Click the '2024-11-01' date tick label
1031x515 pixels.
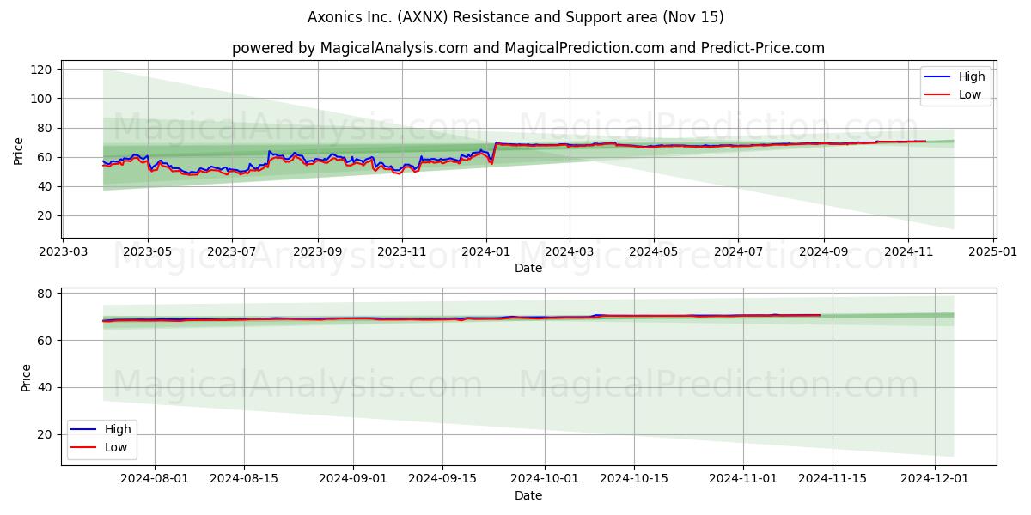(x=742, y=479)
